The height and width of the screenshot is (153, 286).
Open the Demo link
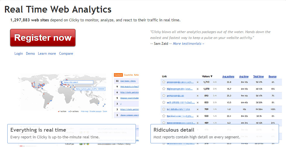tap(30, 54)
